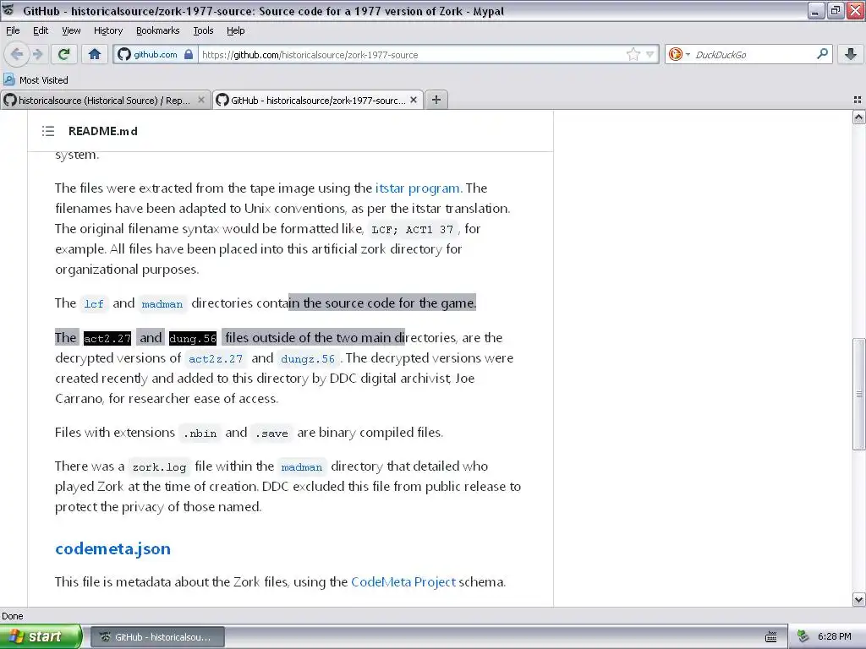
Task: Click the vertical scrollbar thumb
Action: click(858, 394)
